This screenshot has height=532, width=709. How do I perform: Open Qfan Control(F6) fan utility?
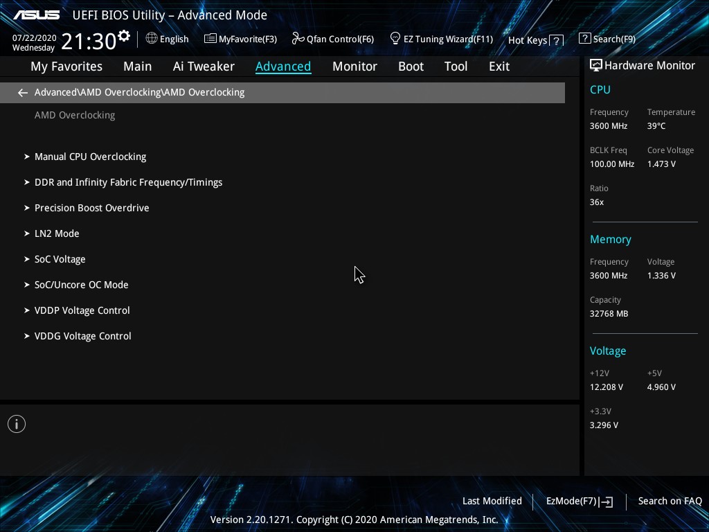pos(333,39)
